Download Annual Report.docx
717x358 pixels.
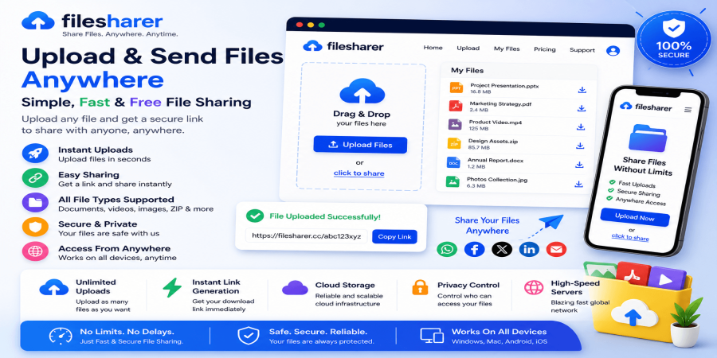coord(579,165)
